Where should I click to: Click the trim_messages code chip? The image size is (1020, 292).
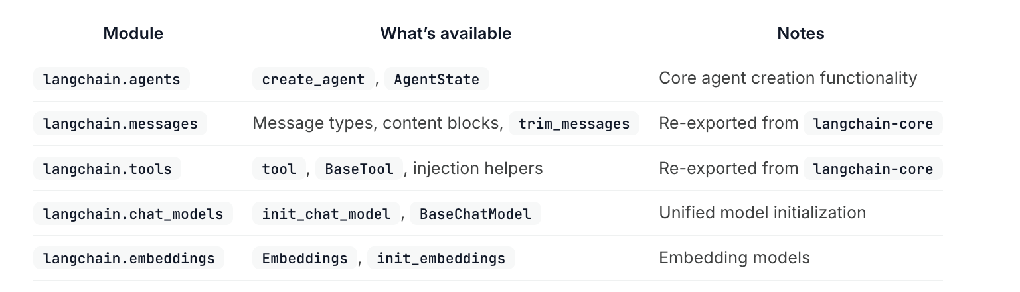[x=574, y=124]
